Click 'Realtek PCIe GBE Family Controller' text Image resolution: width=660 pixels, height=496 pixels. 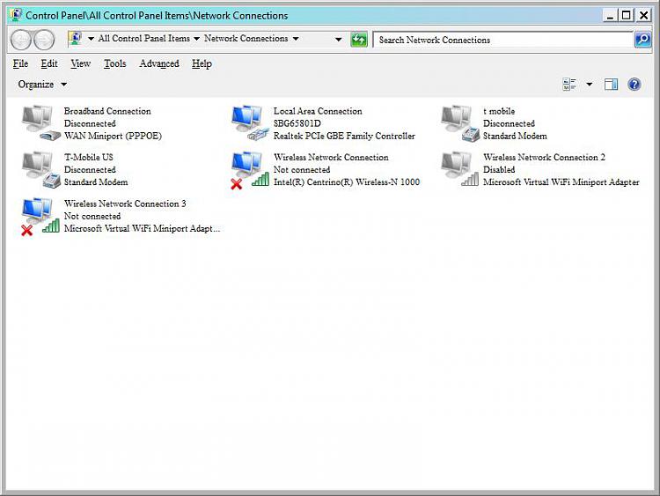(344, 136)
